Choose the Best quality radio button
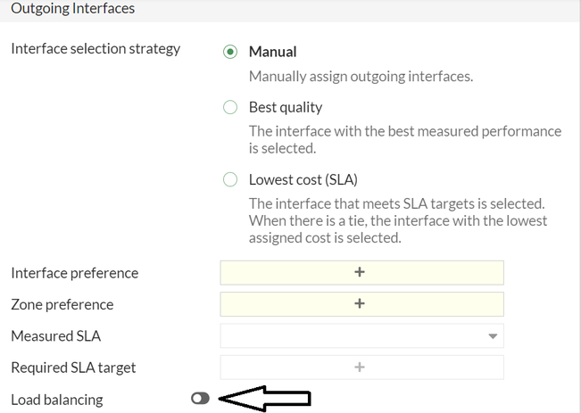The width and height of the screenshot is (581, 413). point(230,108)
